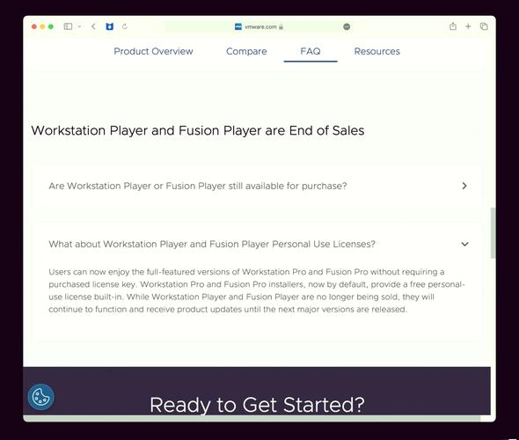Click the 'Ready to Get Started?' heading

257,405
